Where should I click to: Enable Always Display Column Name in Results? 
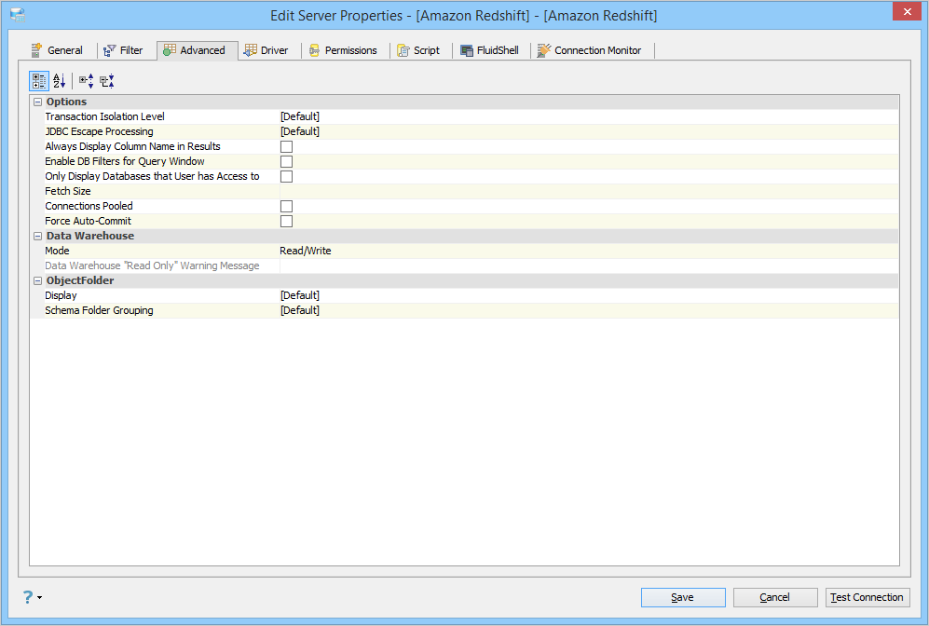[286, 146]
